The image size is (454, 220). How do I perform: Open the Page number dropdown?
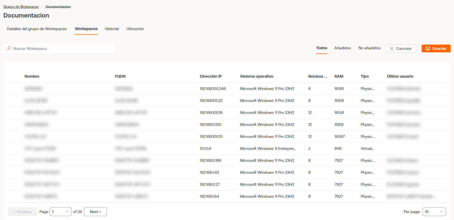click(61, 212)
